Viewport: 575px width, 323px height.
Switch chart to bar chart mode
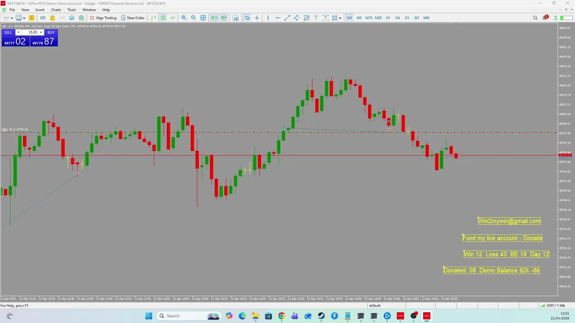click(153, 18)
